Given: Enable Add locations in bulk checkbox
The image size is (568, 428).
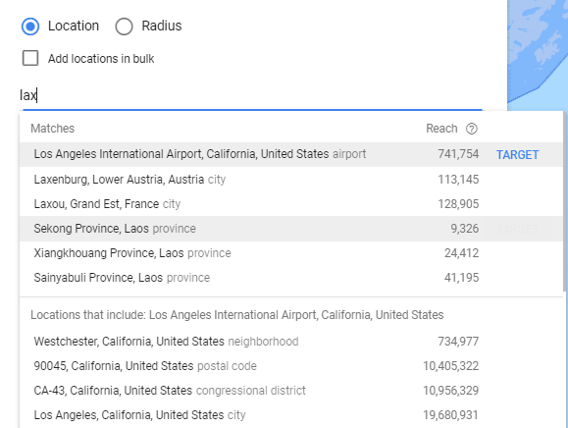Looking at the screenshot, I should (x=30, y=58).
